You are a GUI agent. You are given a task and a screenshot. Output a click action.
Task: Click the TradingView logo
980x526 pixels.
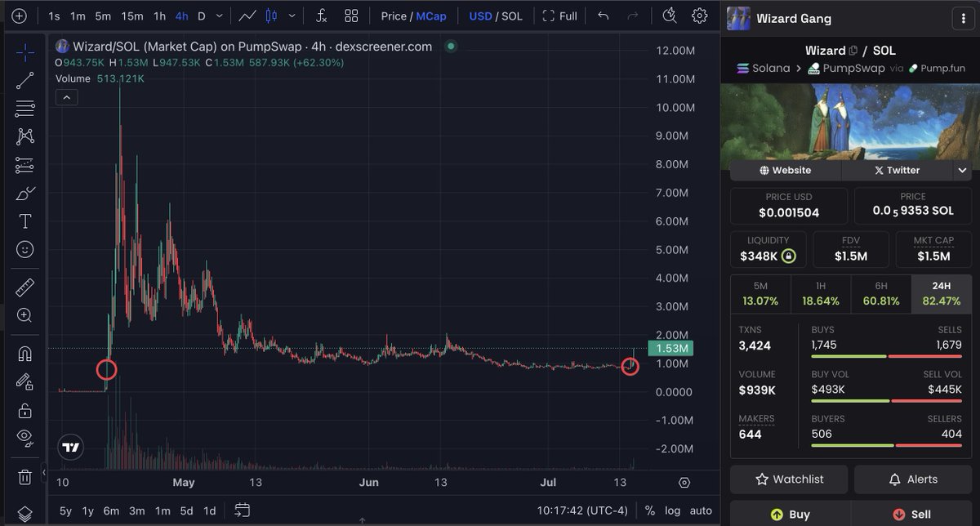71,447
